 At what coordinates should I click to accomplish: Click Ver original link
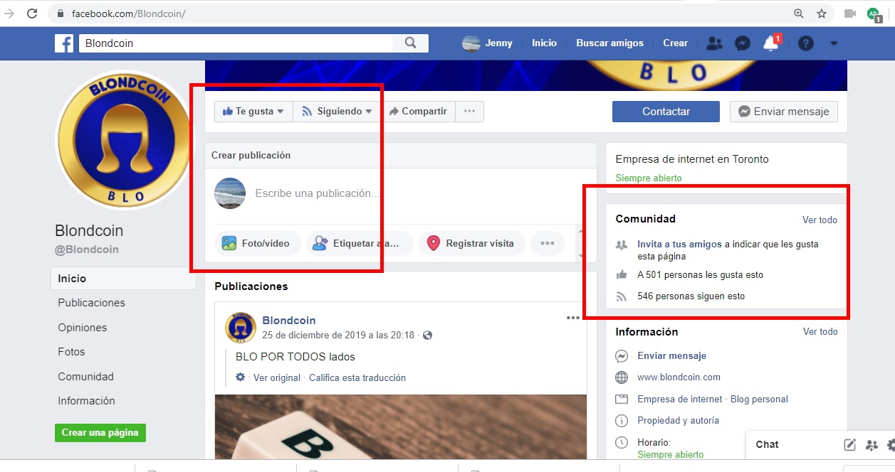point(277,377)
